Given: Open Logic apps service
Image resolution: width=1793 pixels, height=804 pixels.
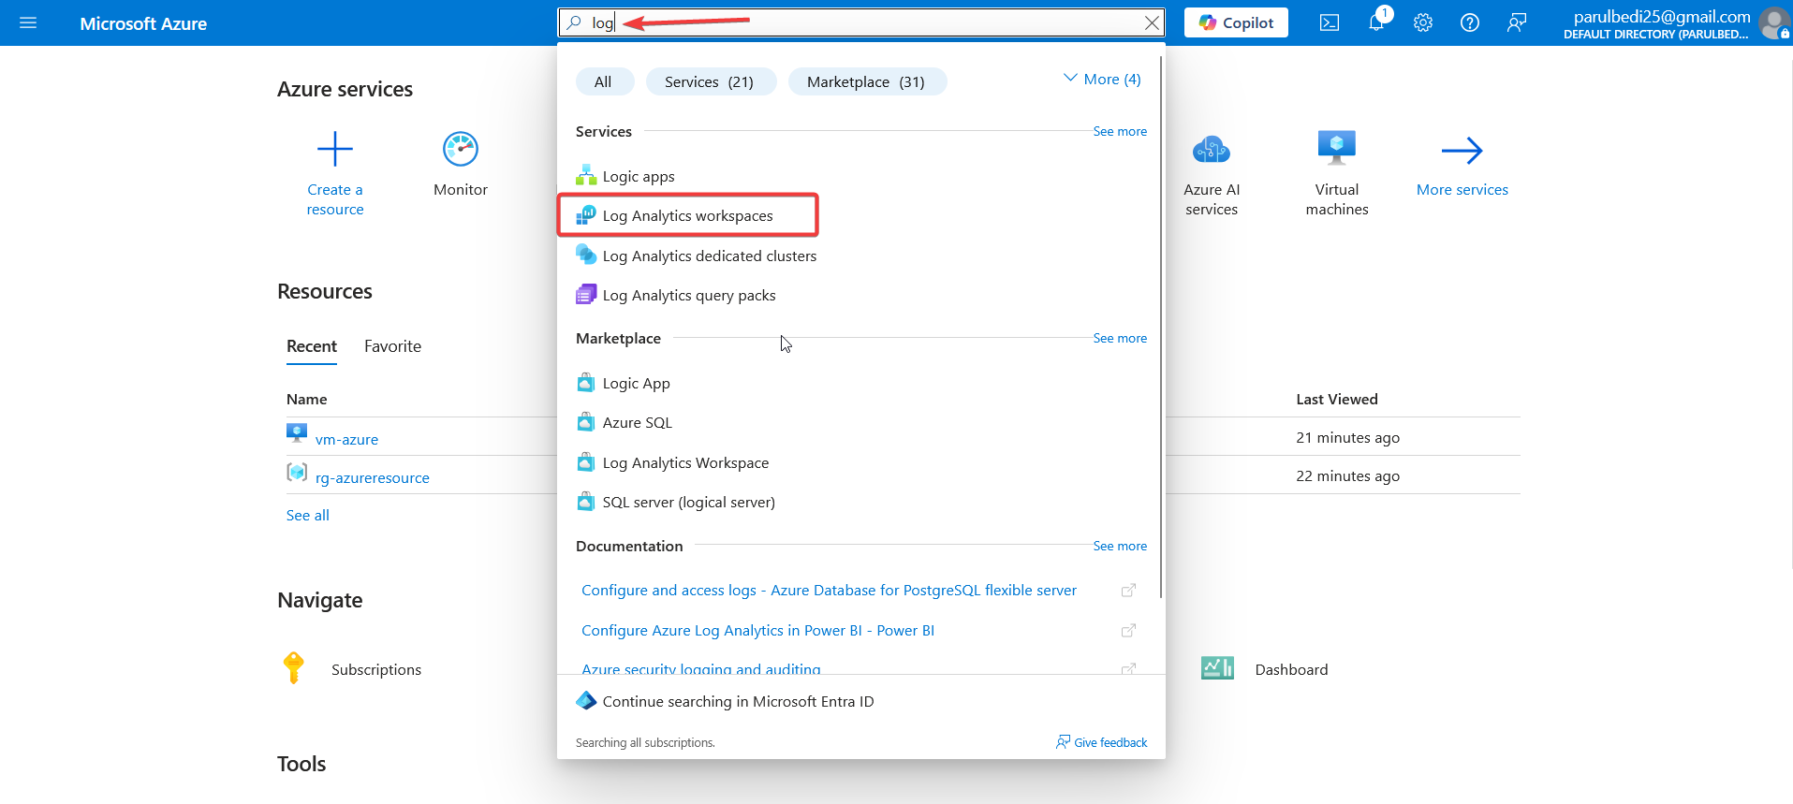Looking at the screenshot, I should 639,176.
